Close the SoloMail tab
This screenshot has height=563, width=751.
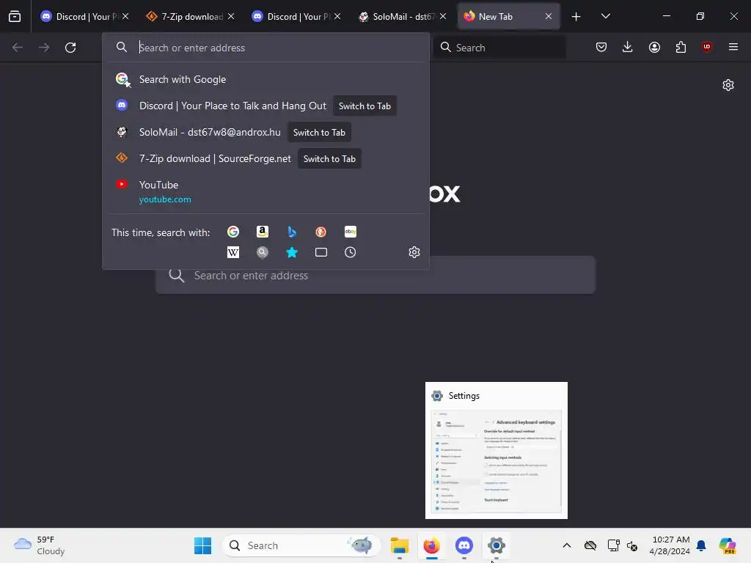443,16
